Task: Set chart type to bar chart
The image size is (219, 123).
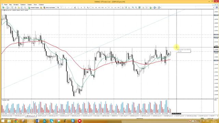Action: (x=123, y=8)
